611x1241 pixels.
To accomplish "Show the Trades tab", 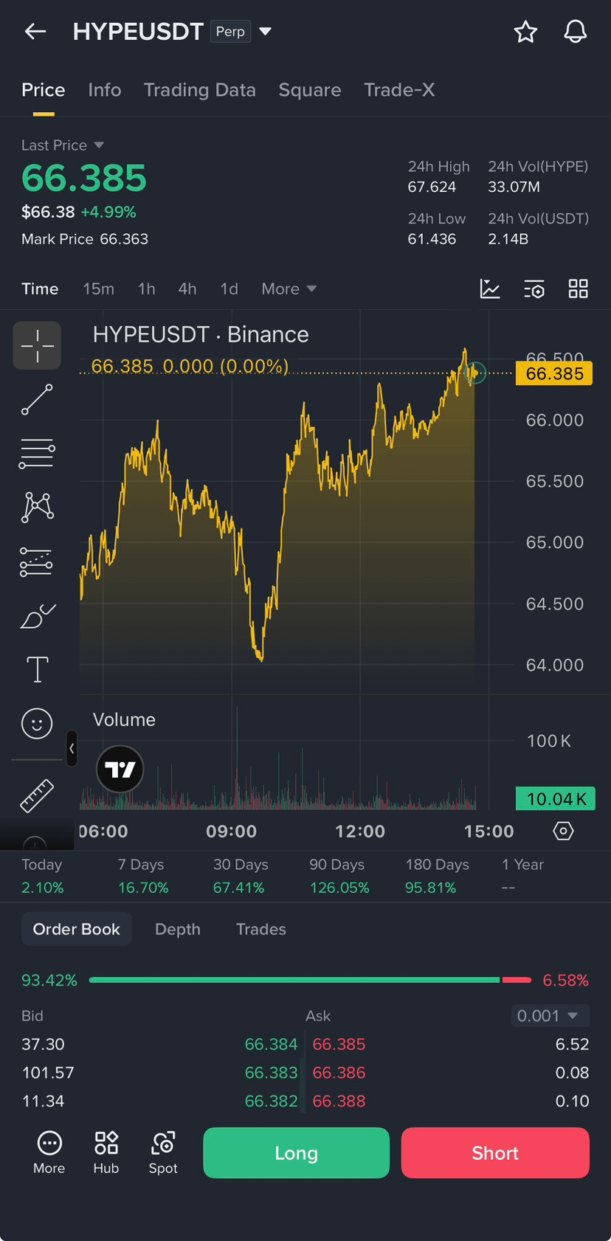I will click(261, 929).
